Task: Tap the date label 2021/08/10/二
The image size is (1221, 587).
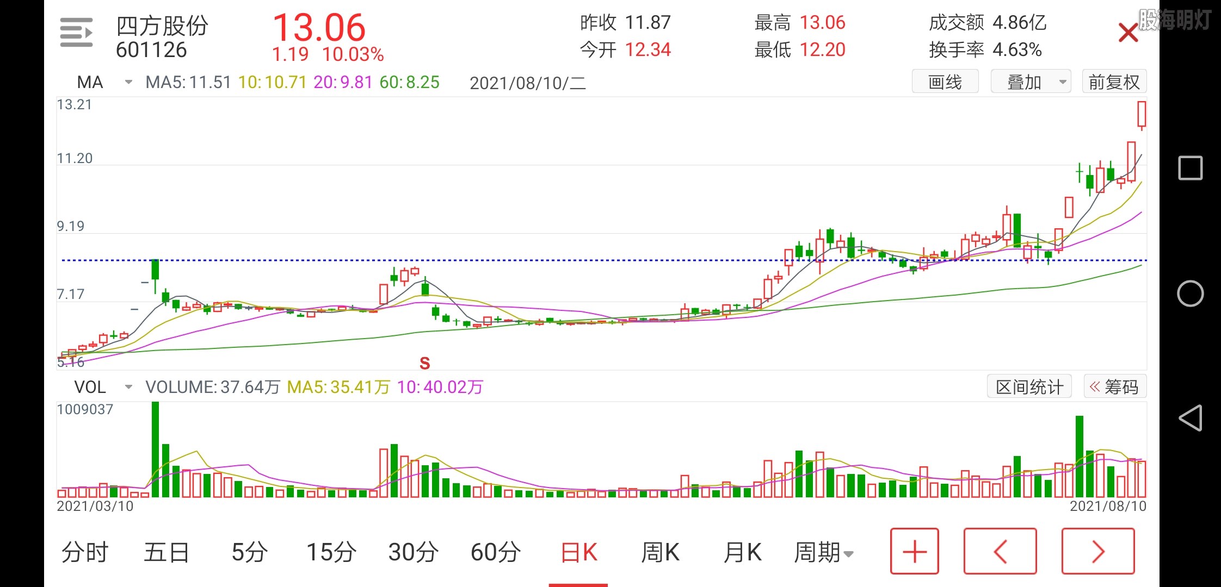Action: coord(528,83)
